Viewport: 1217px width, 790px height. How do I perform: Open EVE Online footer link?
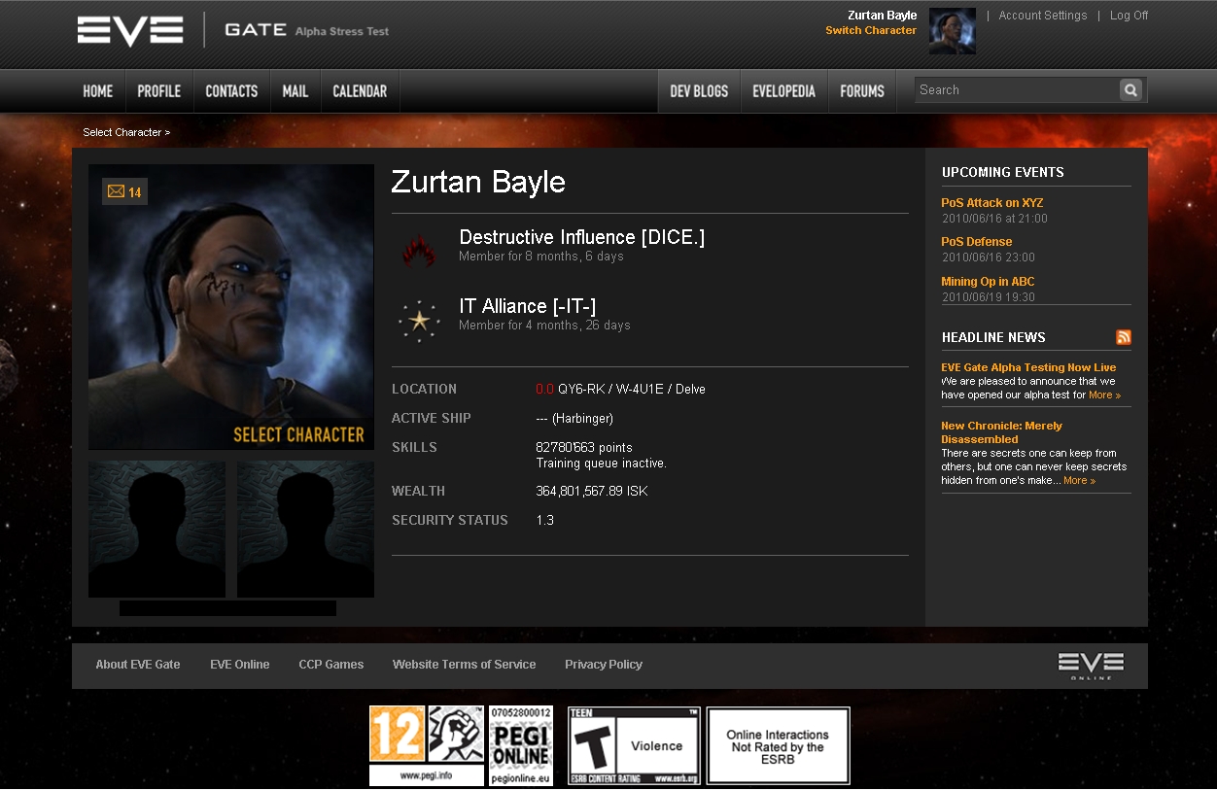[240, 665]
